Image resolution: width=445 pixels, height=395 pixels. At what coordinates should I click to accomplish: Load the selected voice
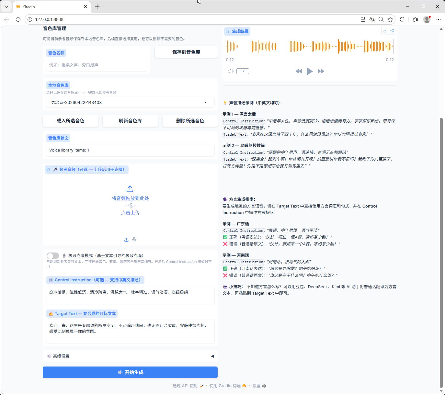(x=70, y=121)
